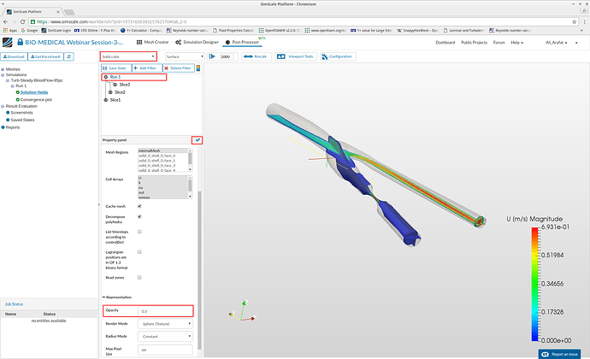Open the Dashboard link

[x=445, y=43]
